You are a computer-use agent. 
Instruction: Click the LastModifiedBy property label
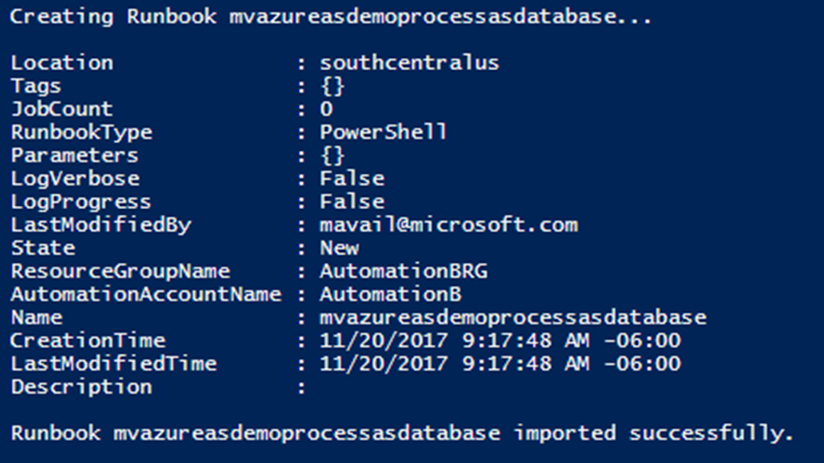101,225
